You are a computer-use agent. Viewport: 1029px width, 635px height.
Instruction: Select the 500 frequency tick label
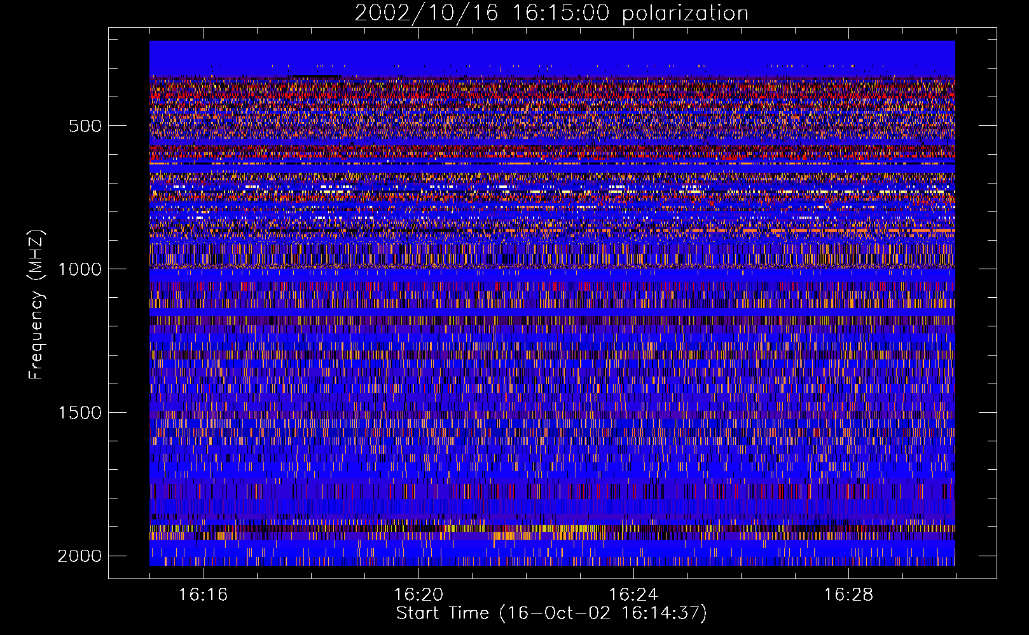point(85,126)
